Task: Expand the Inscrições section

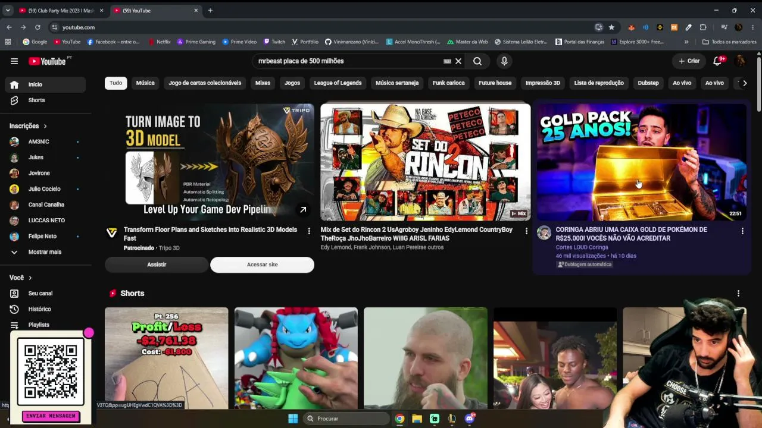Action: coord(28,126)
